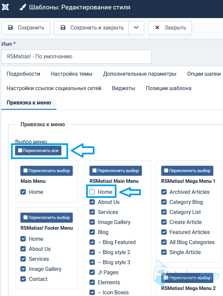Image resolution: width=223 pixels, height=296 pixels.
Task: Open Дополнительные параметры tab
Action: [x=140, y=74]
